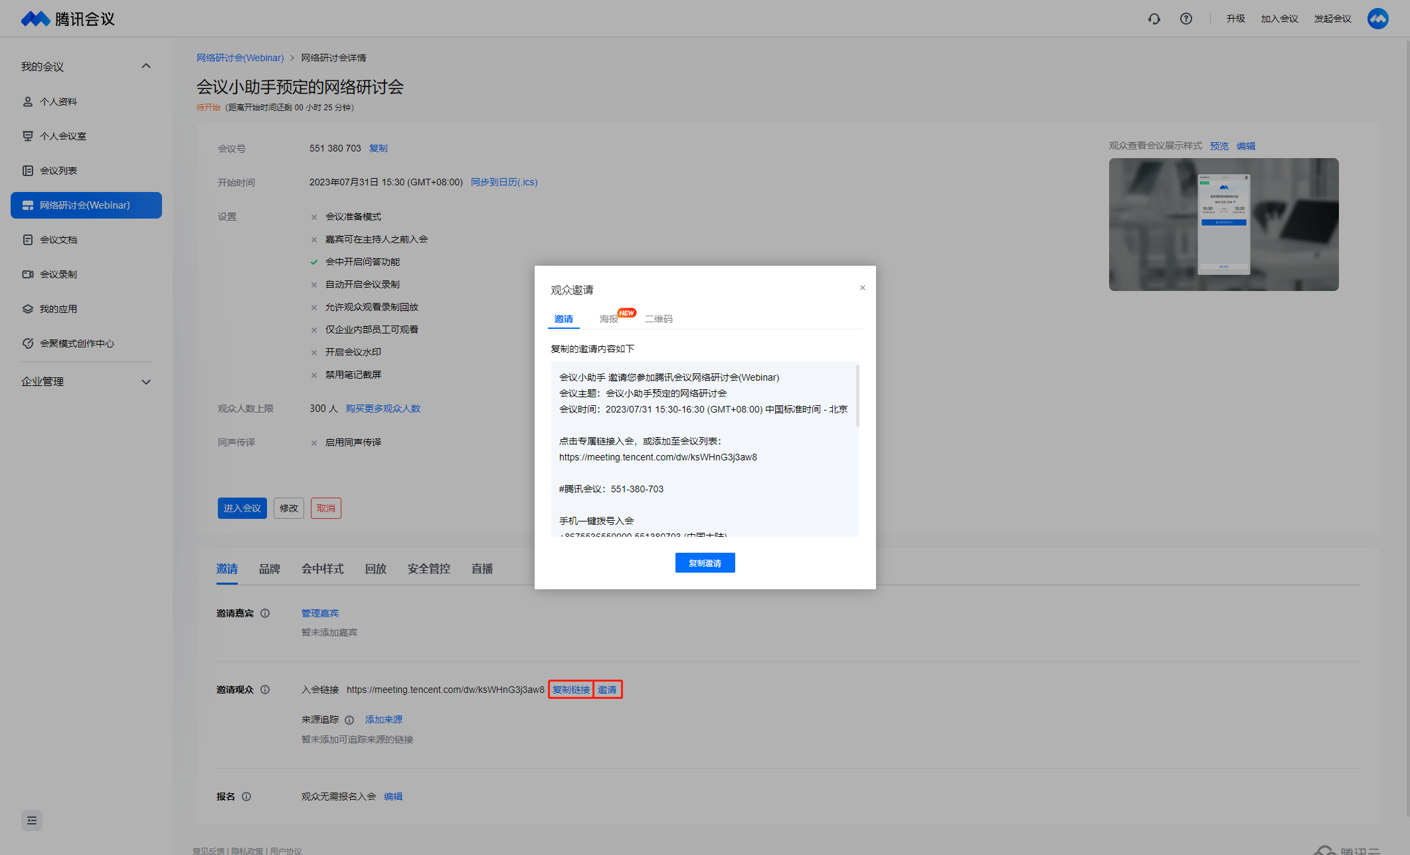Click 发起会议 in the top bar
Viewport: 1410px width, 855px height.
pyautogui.click(x=1333, y=19)
